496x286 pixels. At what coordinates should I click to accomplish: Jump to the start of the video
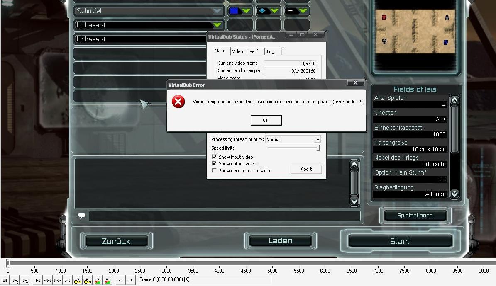pyautogui.click(x=38, y=281)
